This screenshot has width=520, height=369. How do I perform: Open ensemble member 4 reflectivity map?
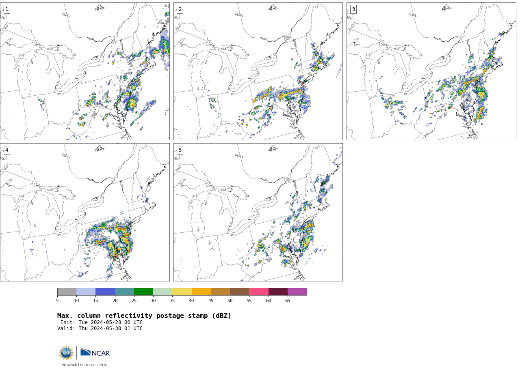(x=85, y=212)
